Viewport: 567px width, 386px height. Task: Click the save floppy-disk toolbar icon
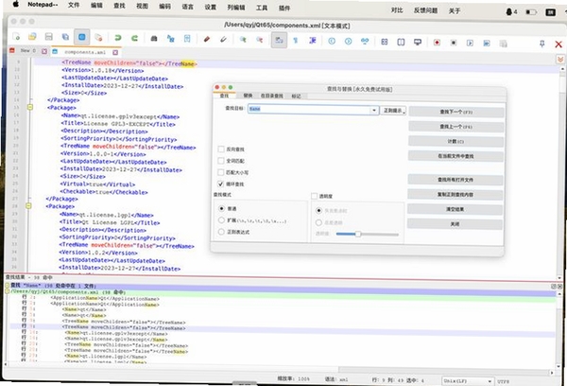click(49, 37)
